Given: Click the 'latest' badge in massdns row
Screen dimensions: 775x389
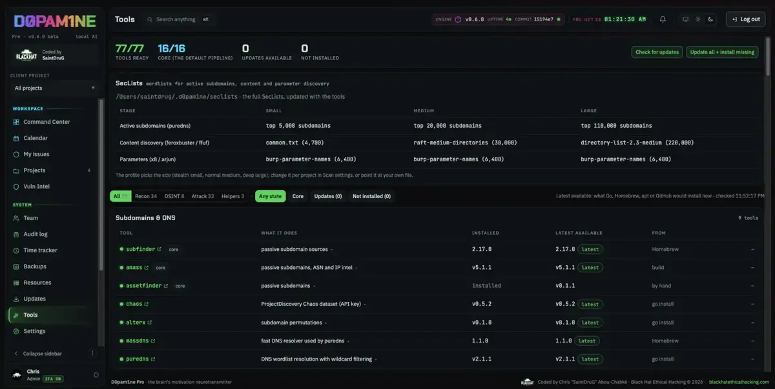Looking at the screenshot, I should coord(586,341).
